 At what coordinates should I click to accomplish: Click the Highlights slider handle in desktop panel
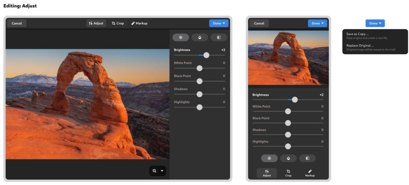199,107
